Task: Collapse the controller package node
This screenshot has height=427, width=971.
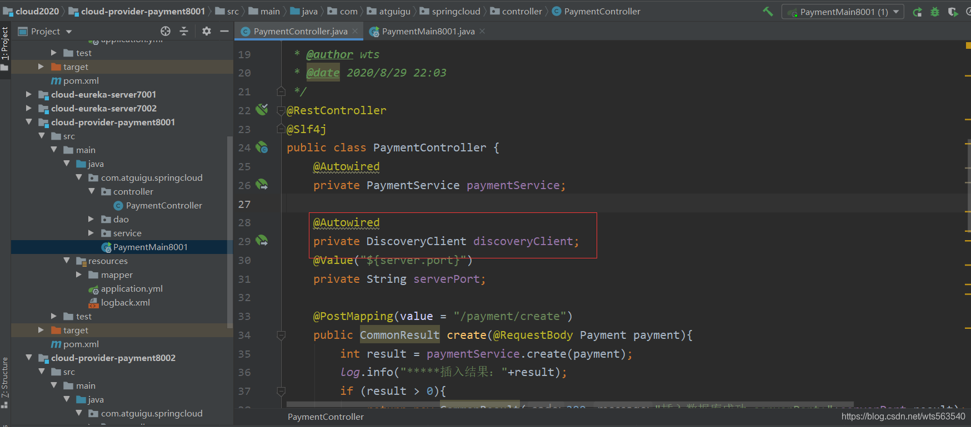Action: (92, 191)
